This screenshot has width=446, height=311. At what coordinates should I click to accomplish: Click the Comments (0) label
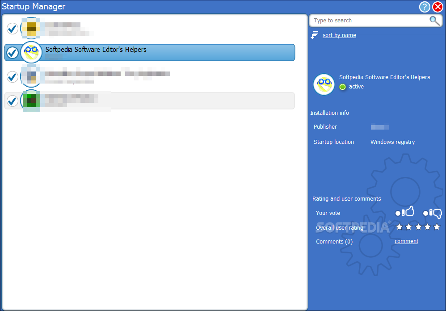click(334, 242)
